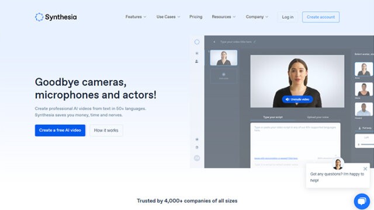The image size is (374, 210).
Task: Click the top small sidebar icon under logo
Action: (x=197, y=53)
